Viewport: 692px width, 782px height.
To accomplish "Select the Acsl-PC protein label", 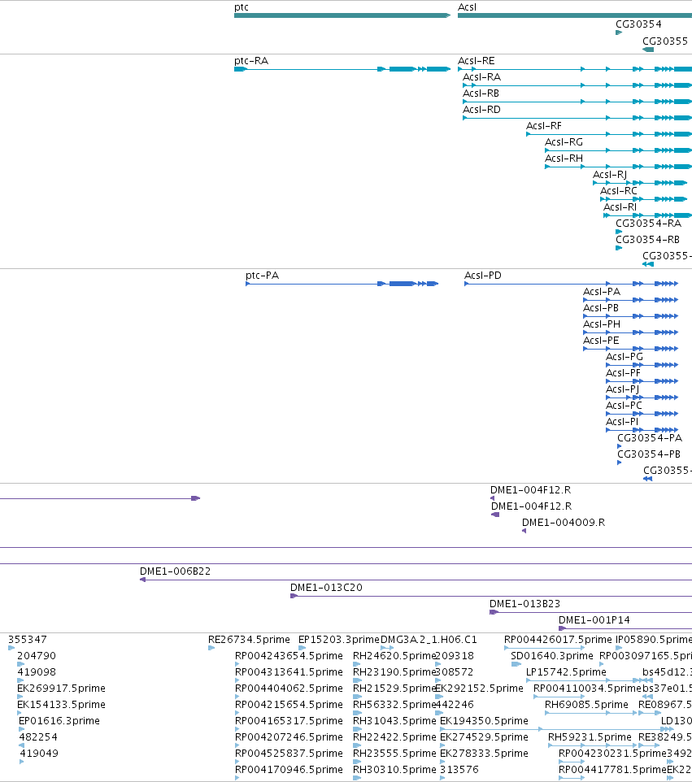I will click(625, 405).
